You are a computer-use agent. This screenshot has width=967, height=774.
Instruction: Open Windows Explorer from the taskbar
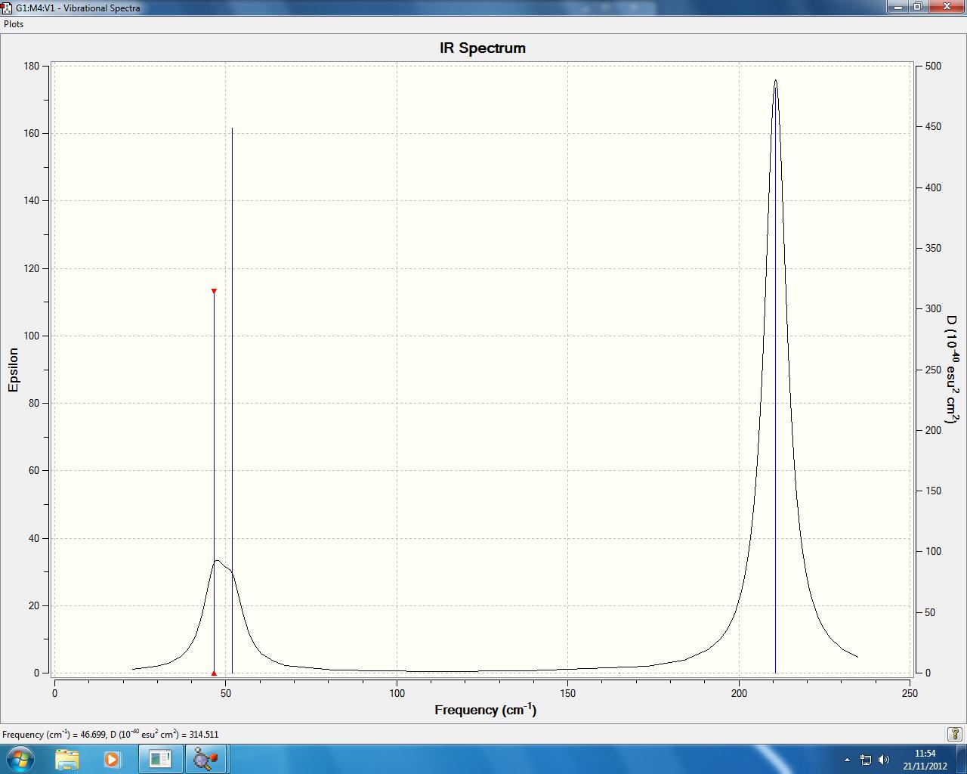[x=67, y=759]
